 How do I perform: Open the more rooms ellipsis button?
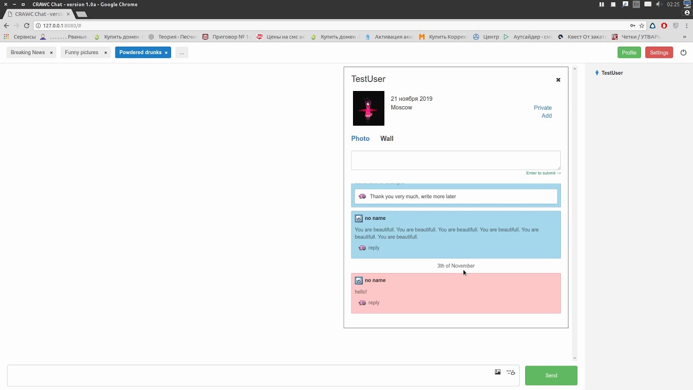click(x=182, y=53)
